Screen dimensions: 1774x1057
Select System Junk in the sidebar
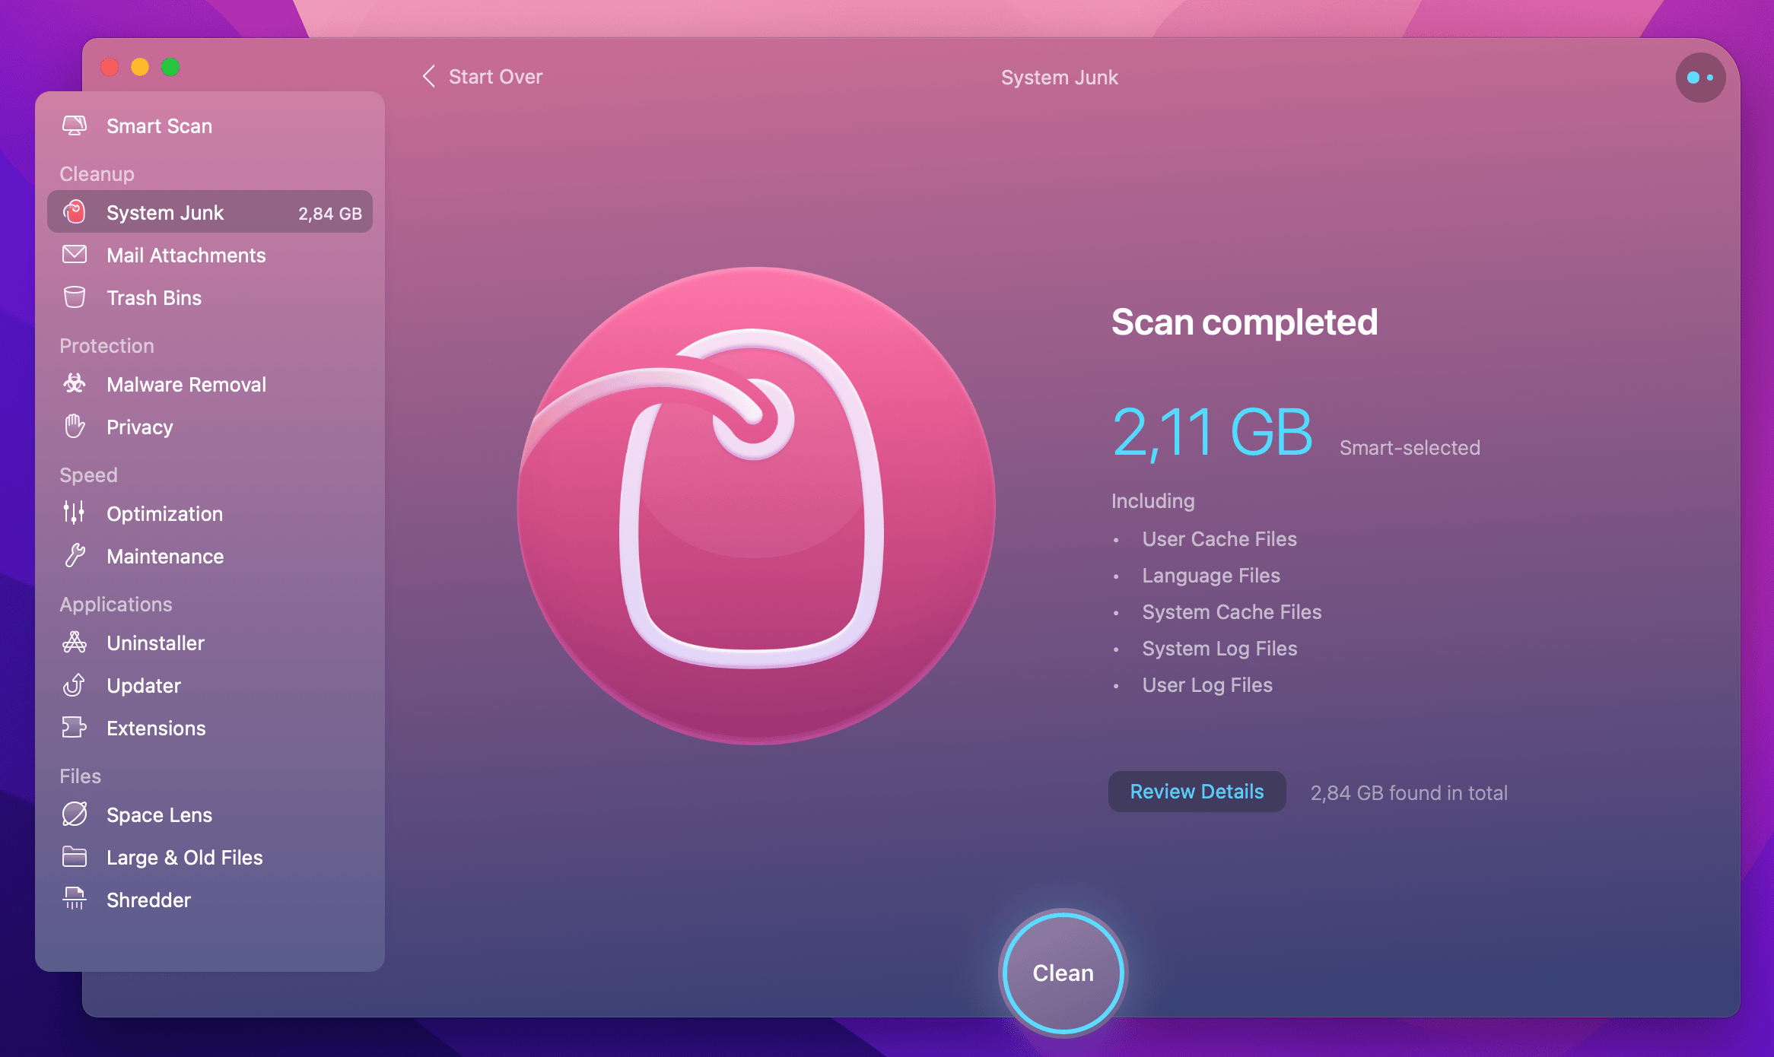tap(210, 212)
